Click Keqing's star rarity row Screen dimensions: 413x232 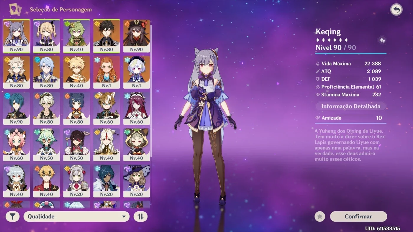(332, 40)
